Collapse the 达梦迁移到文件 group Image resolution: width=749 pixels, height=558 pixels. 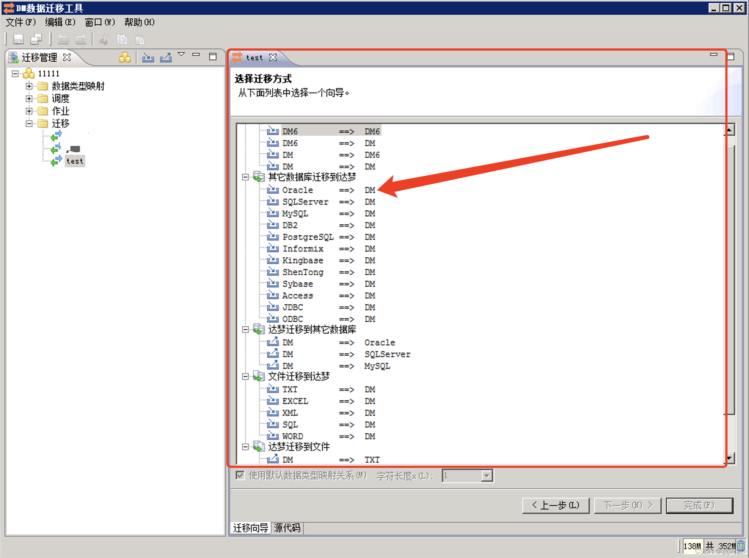pyautogui.click(x=245, y=447)
